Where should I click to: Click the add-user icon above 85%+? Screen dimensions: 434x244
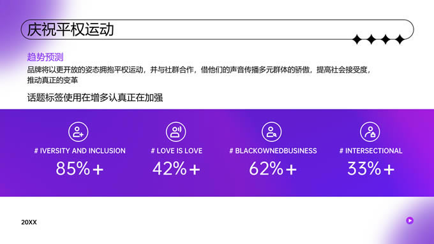point(79,132)
